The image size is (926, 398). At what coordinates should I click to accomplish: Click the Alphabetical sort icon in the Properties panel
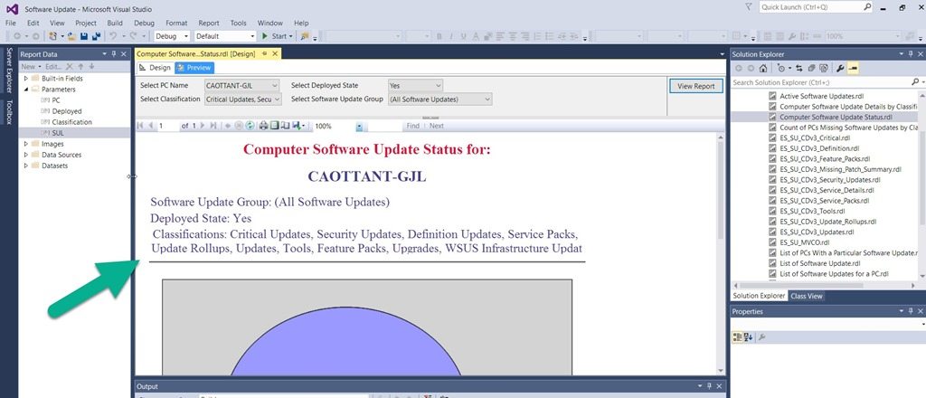click(748, 337)
